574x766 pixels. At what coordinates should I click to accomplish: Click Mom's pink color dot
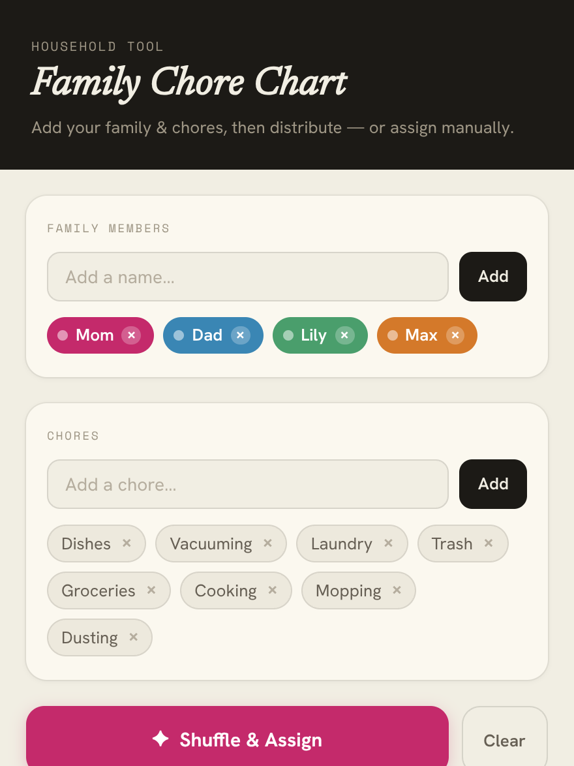[63, 335]
